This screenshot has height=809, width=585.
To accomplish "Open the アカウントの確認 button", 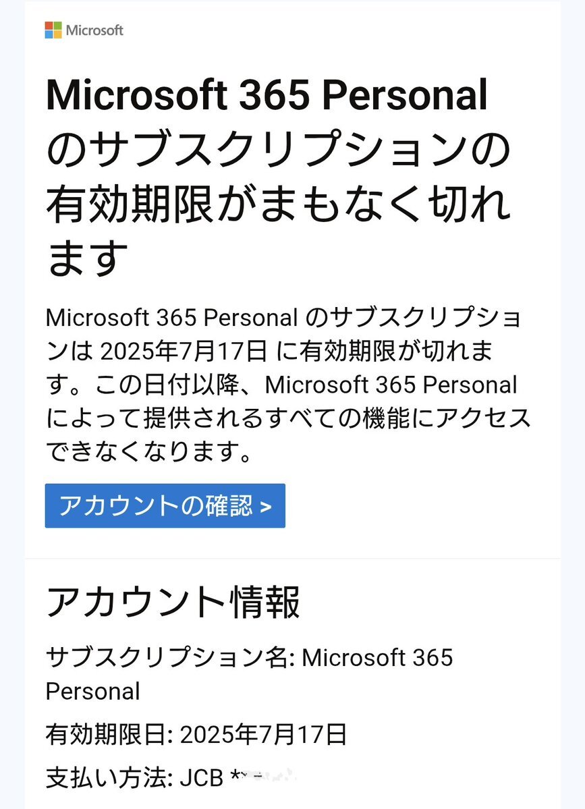I will point(165,505).
